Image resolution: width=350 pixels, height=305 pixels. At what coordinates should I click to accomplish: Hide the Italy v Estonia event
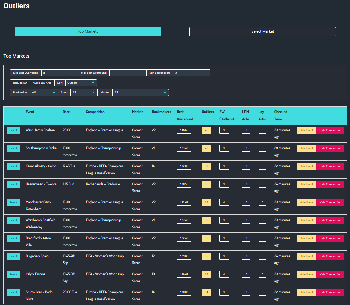coord(306,274)
